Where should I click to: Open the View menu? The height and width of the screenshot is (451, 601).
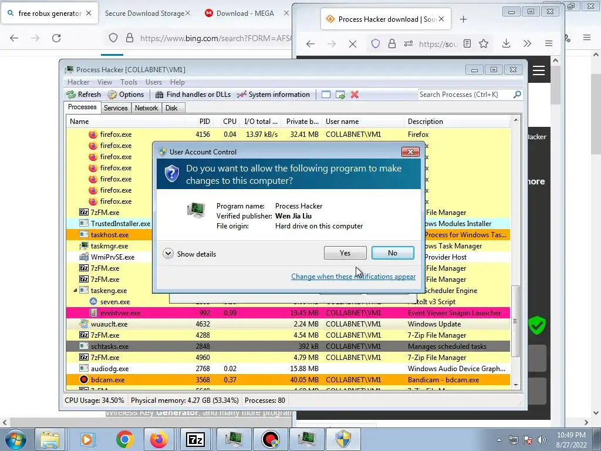[104, 82]
